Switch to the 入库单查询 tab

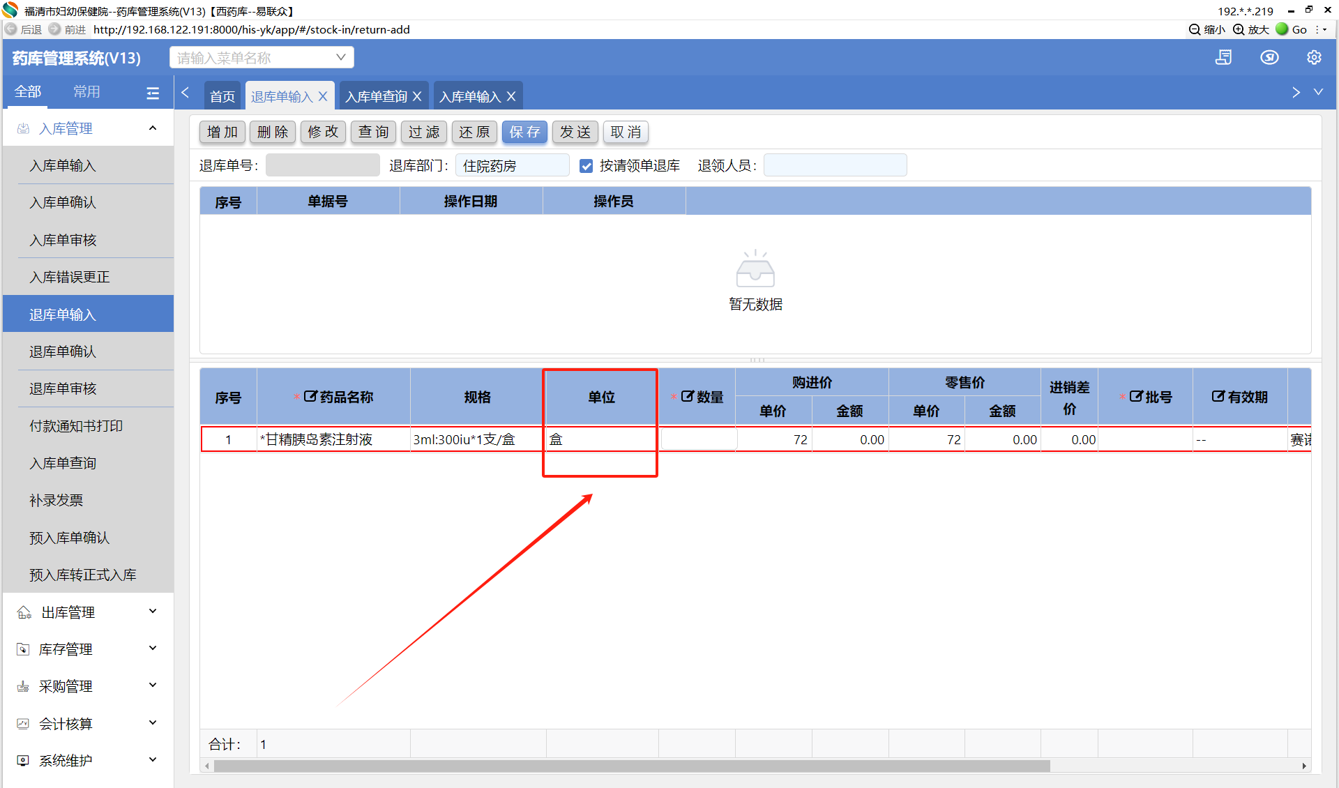coord(376,96)
